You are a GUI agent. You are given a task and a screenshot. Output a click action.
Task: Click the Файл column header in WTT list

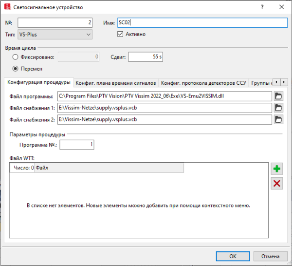[109, 168]
